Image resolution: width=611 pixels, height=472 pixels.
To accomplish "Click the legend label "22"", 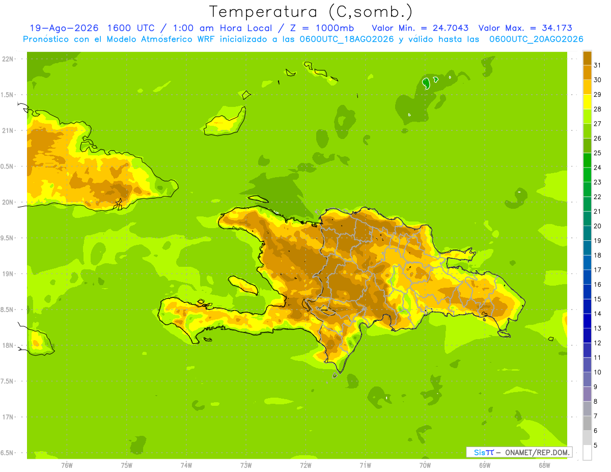I will pyautogui.click(x=598, y=197).
